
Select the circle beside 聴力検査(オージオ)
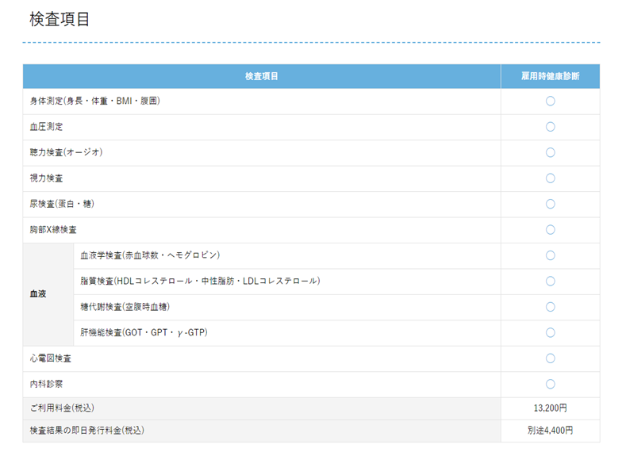click(550, 152)
